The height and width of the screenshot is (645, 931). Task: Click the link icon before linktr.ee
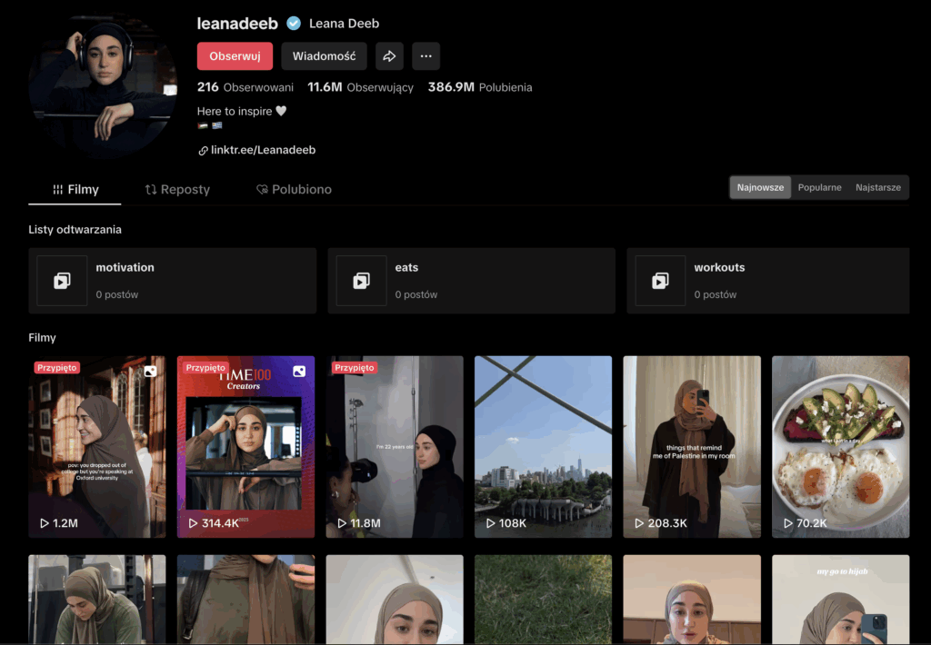coord(203,150)
